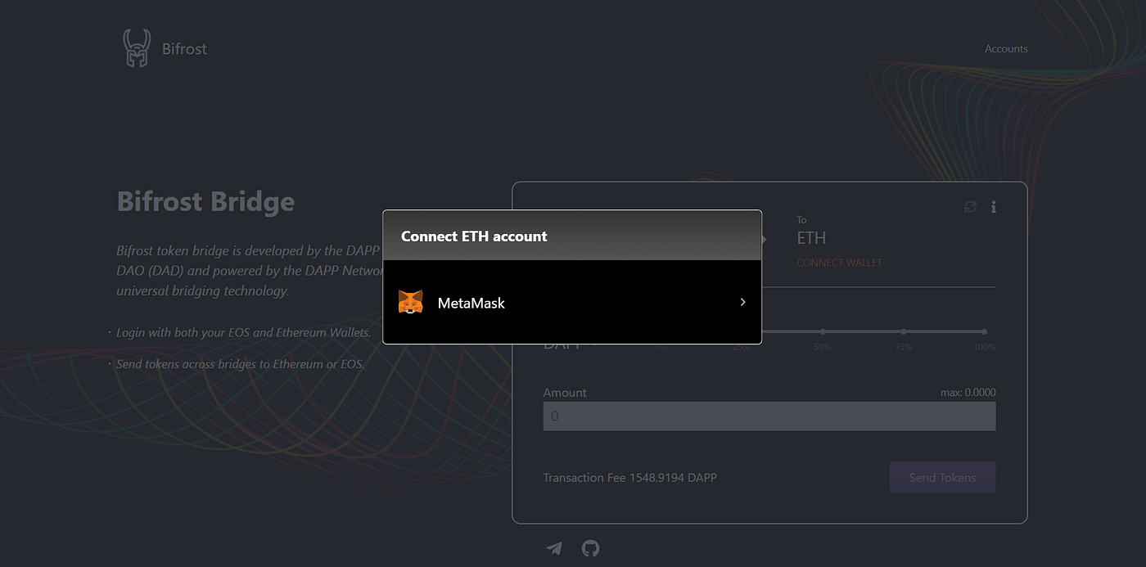Visit the GitHub octocat icon link
Viewport: 1146px width, 567px height.
point(590,548)
